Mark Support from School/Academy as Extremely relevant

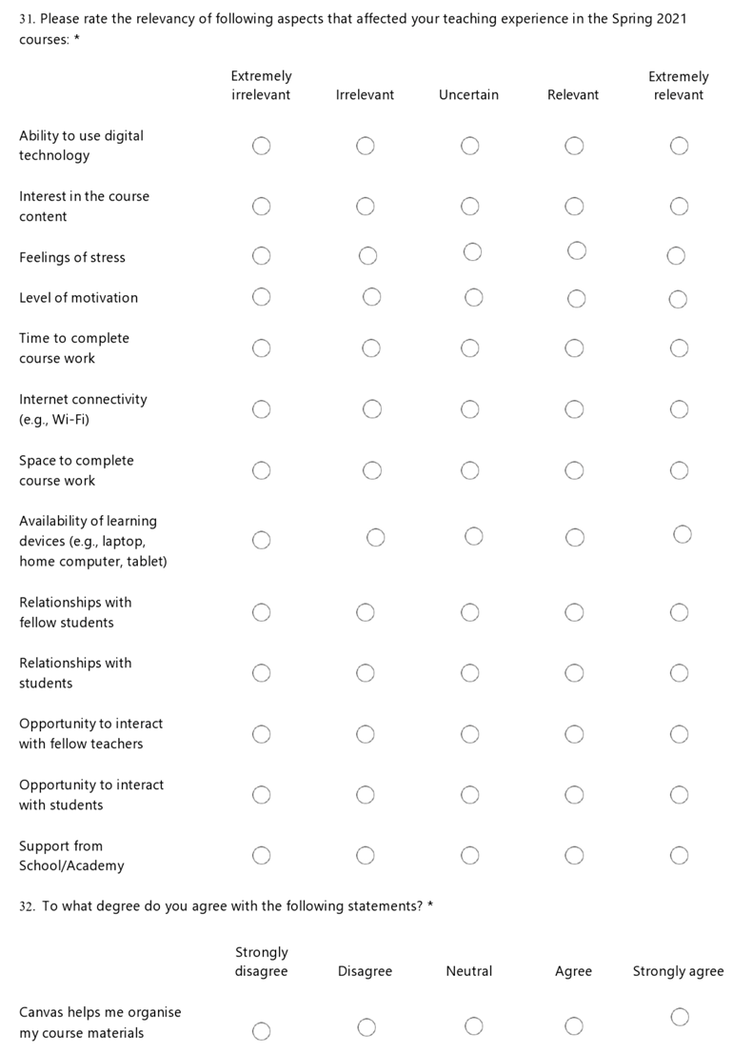(679, 856)
